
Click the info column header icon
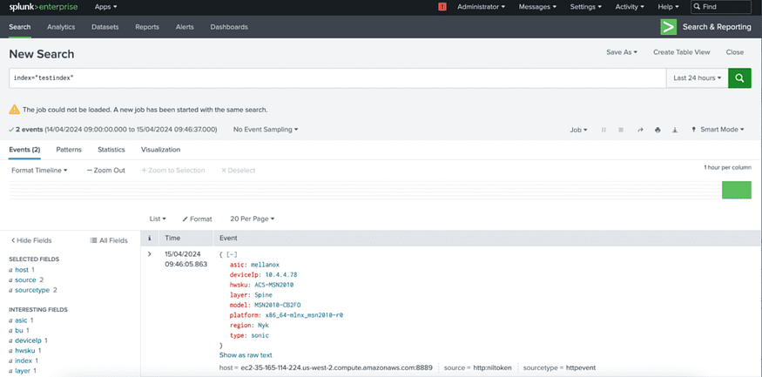150,238
